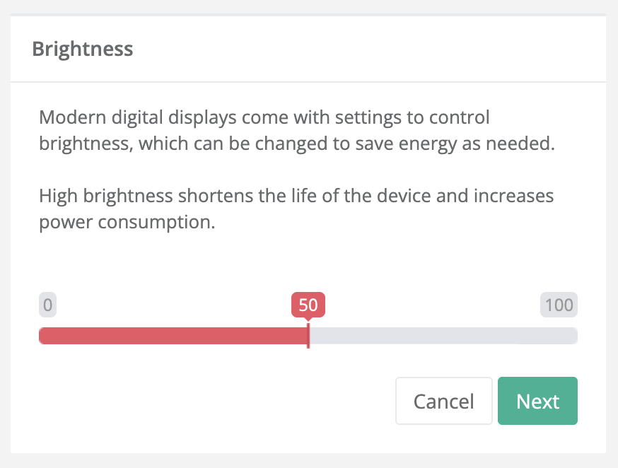Click the 100 maximum label
The width and height of the screenshot is (618, 468).
559,305
